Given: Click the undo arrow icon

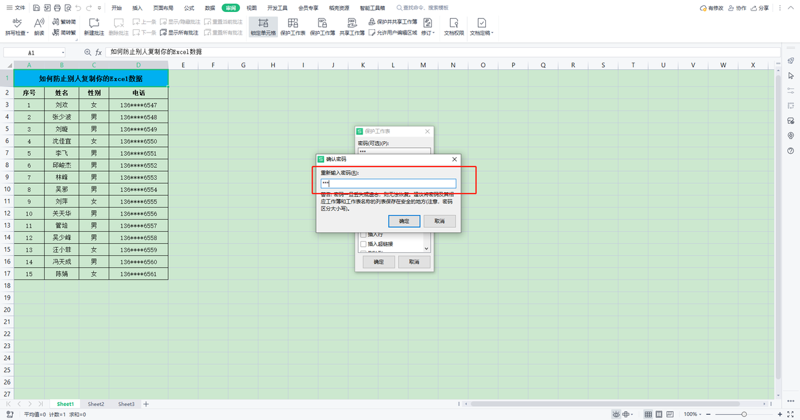Looking at the screenshot, I should pyautogui.click(x=79, y=8).
